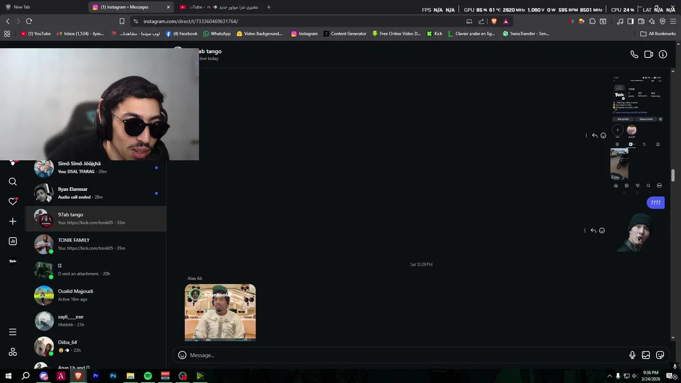Viewport: 681px width, 383px height.
Task: Open the browser apps grid icon
Action: [x=7, y=34]
